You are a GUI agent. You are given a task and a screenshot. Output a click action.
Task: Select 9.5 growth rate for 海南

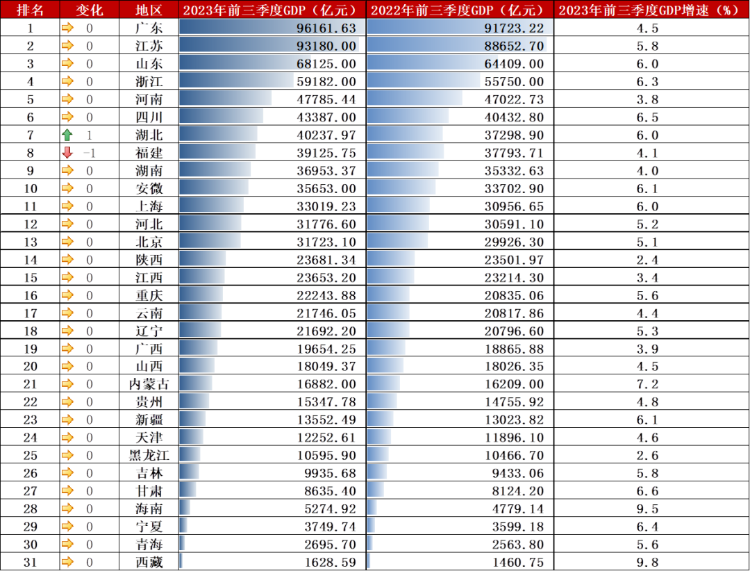click(647, 508)
